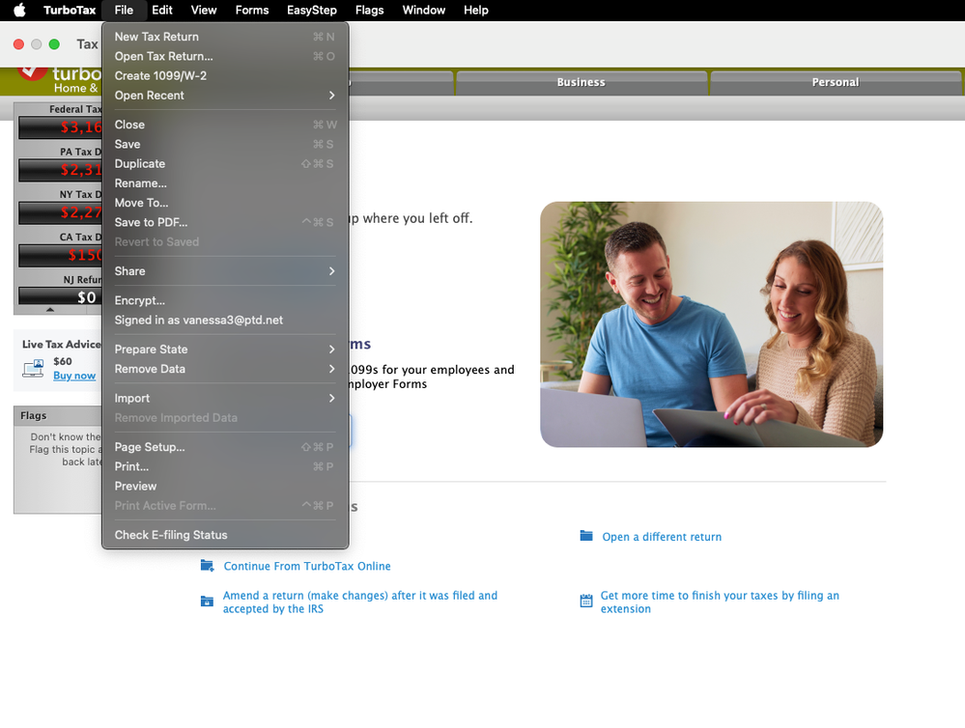Viewport: 965px width, 728px height.
Task: Open the EasyStep menu
Action: click(x=311, y=10)
